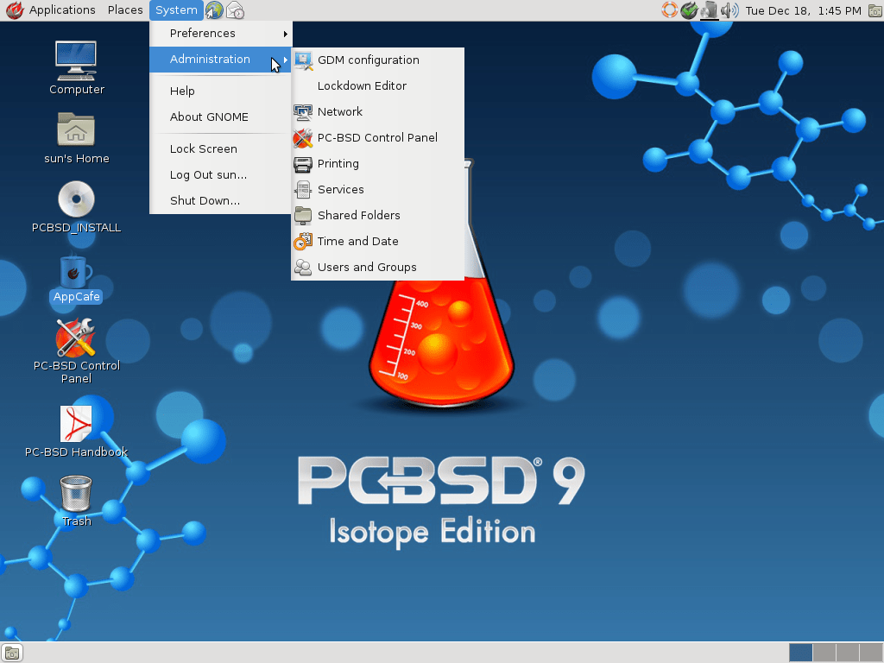Screen dimensions: 884x663
Task: Switch to the second workspace
Action: click(x=824, y=653)
